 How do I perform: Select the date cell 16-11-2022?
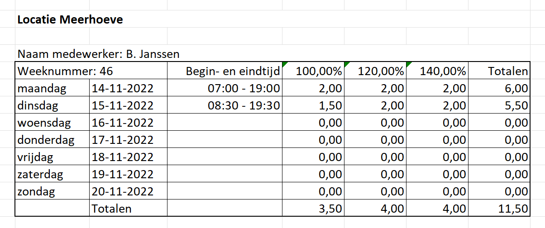click(123, 123)
